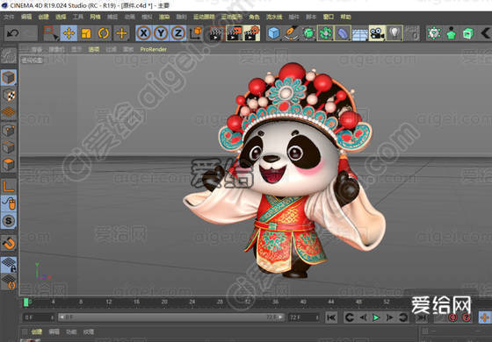Image resolution: width=492 pixels, height=342 pixels.
Task: Open the material manager 创建 menu
Action: pyautogui.click(x=36, y=331)
